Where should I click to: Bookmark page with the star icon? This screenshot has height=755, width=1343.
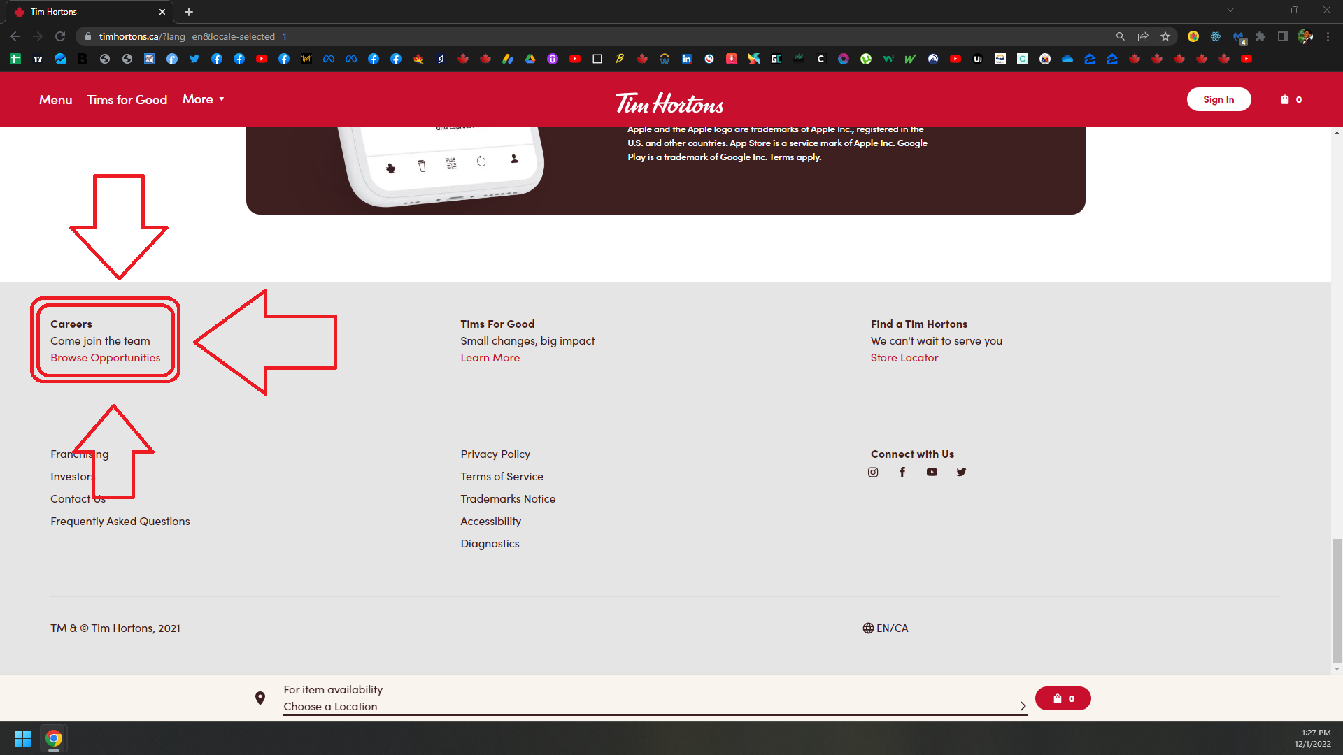click(x=1165, y=36)
